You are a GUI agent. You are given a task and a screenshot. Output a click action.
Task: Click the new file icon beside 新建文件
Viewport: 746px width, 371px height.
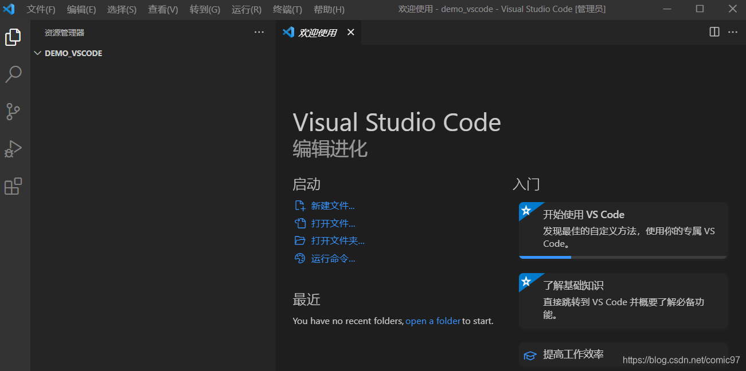coord(300,206)
